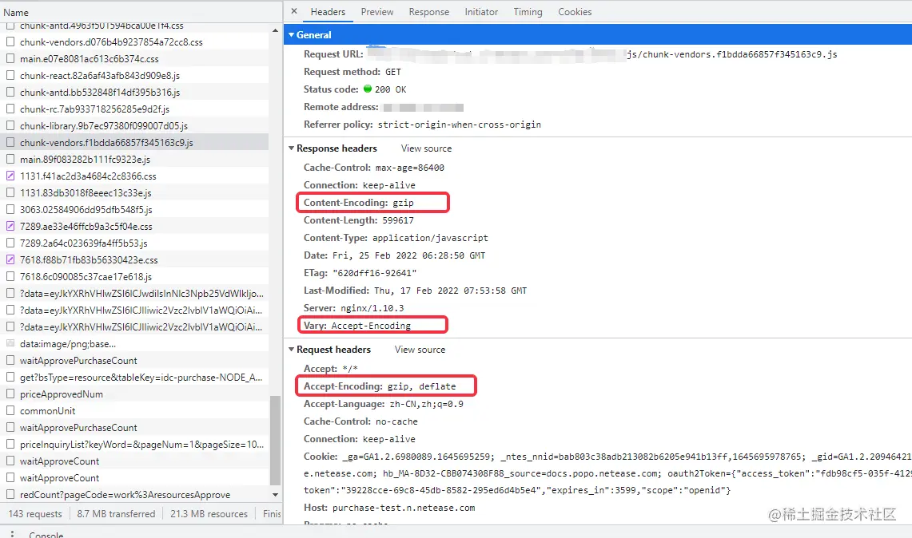Click the 143 requests status text
912x538 pixels.
35,513
